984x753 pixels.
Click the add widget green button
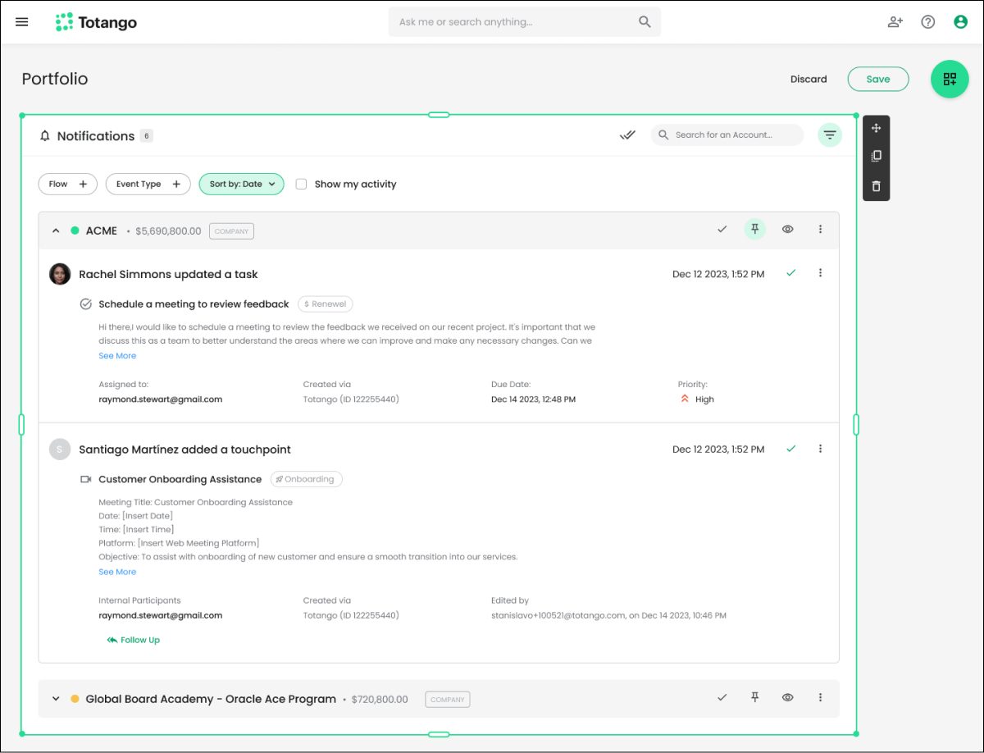(x=950, y=79)
